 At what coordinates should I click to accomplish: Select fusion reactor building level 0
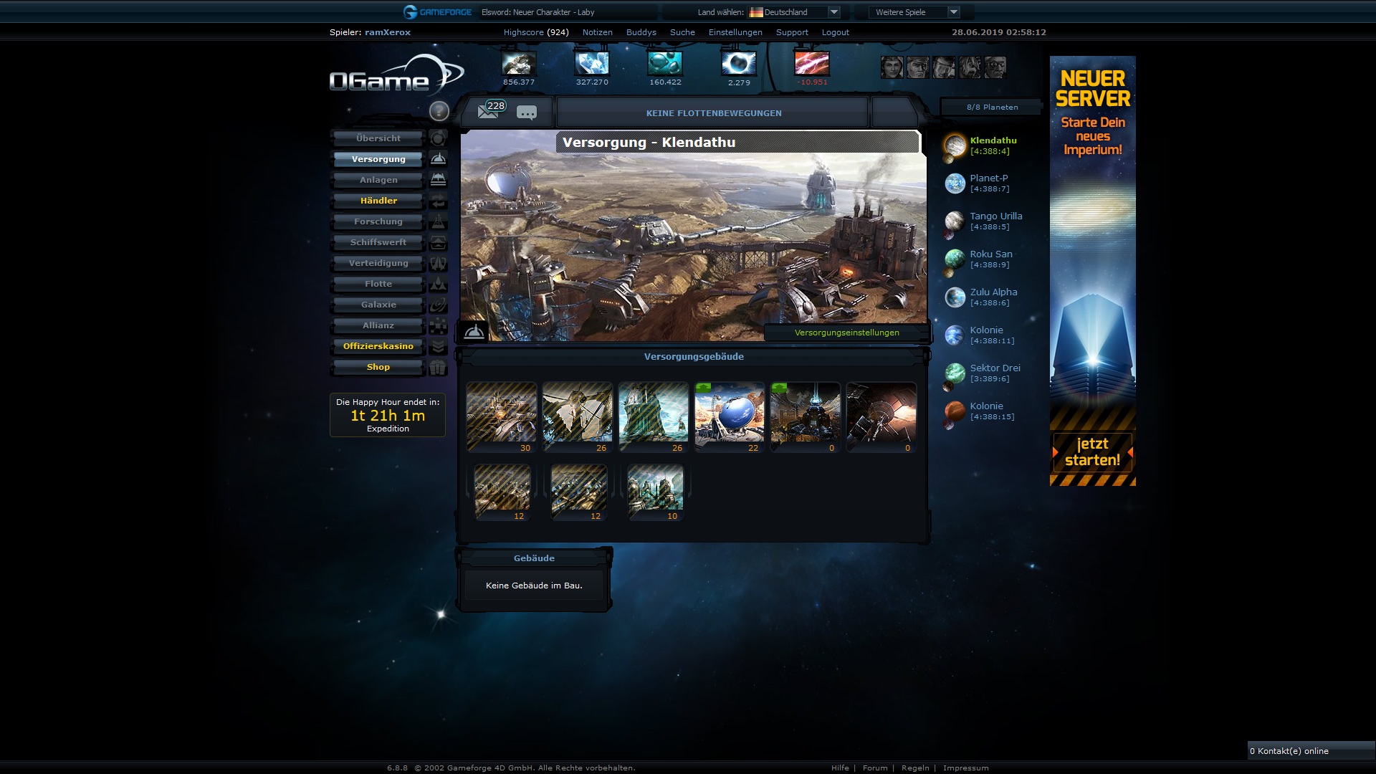tap(806, 416)
